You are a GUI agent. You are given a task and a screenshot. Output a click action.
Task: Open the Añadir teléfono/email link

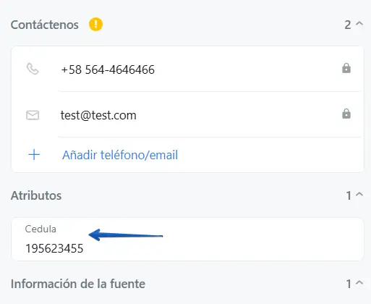pos(120,155)
